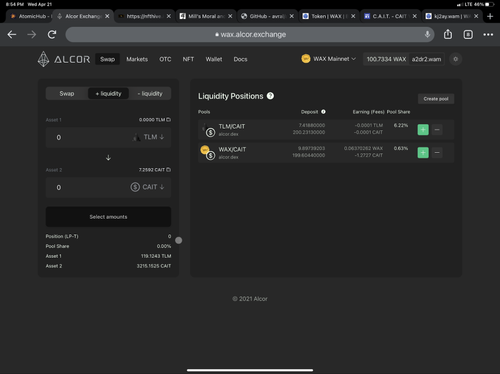
Task: Close the C.A.I.T. - CAIT tab
Action: [415, 16]
